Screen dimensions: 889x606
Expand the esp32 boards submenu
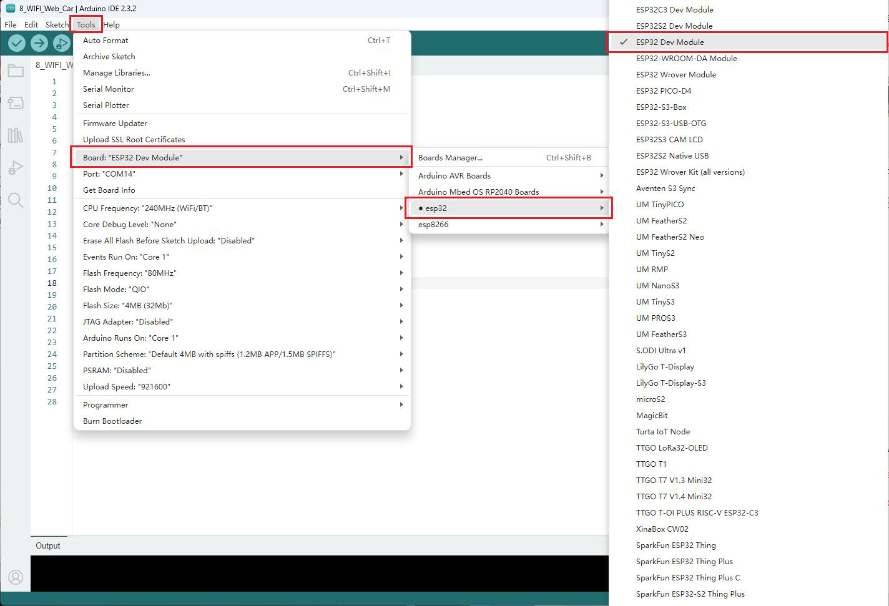point(509,208)
